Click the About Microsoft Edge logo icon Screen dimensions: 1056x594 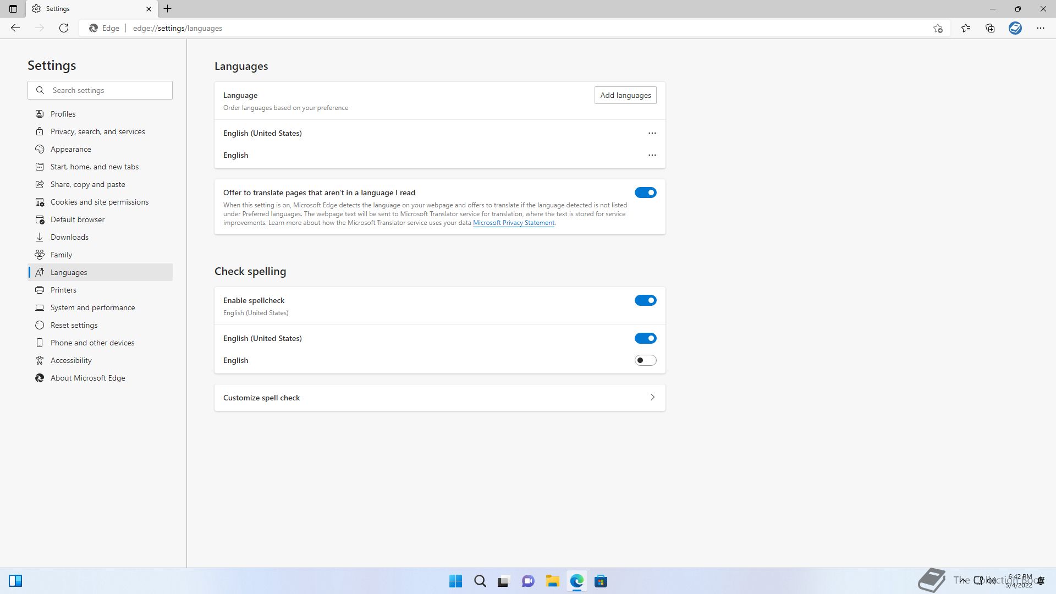(40, 378)
